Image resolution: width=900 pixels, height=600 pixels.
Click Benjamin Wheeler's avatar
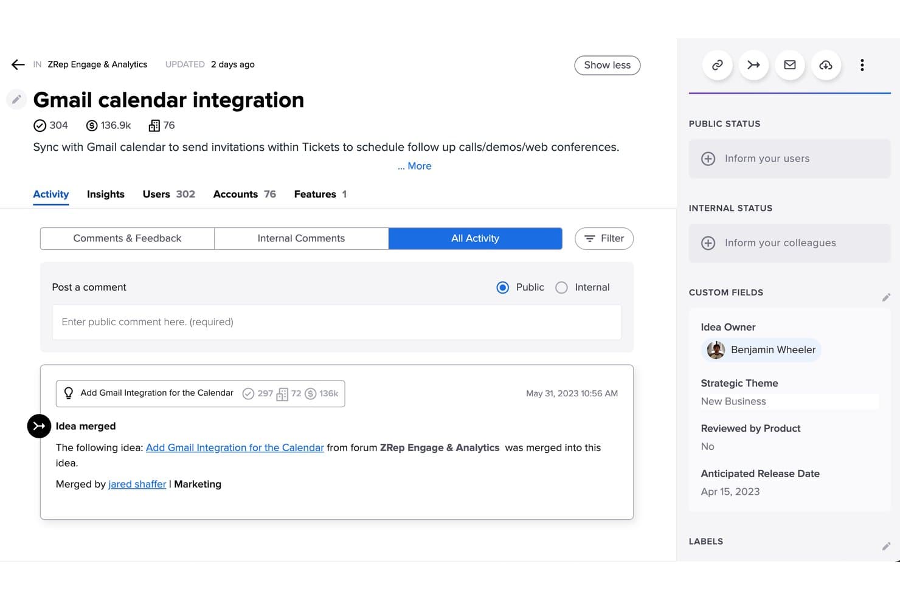[x=716, y=350]
